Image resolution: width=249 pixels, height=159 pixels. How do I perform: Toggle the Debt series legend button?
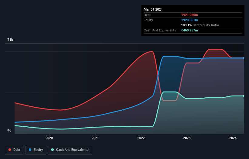(15, 150)
